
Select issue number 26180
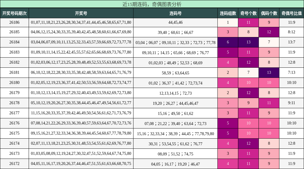pyautogui.click(x=14, y=82)
